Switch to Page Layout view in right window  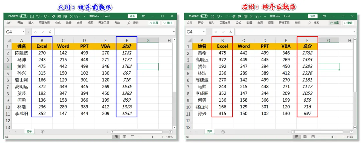(305, 137)
